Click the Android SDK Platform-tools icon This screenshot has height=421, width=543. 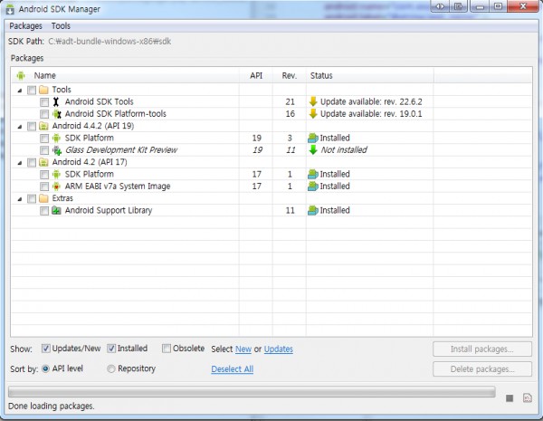click(x=56, y=114)
